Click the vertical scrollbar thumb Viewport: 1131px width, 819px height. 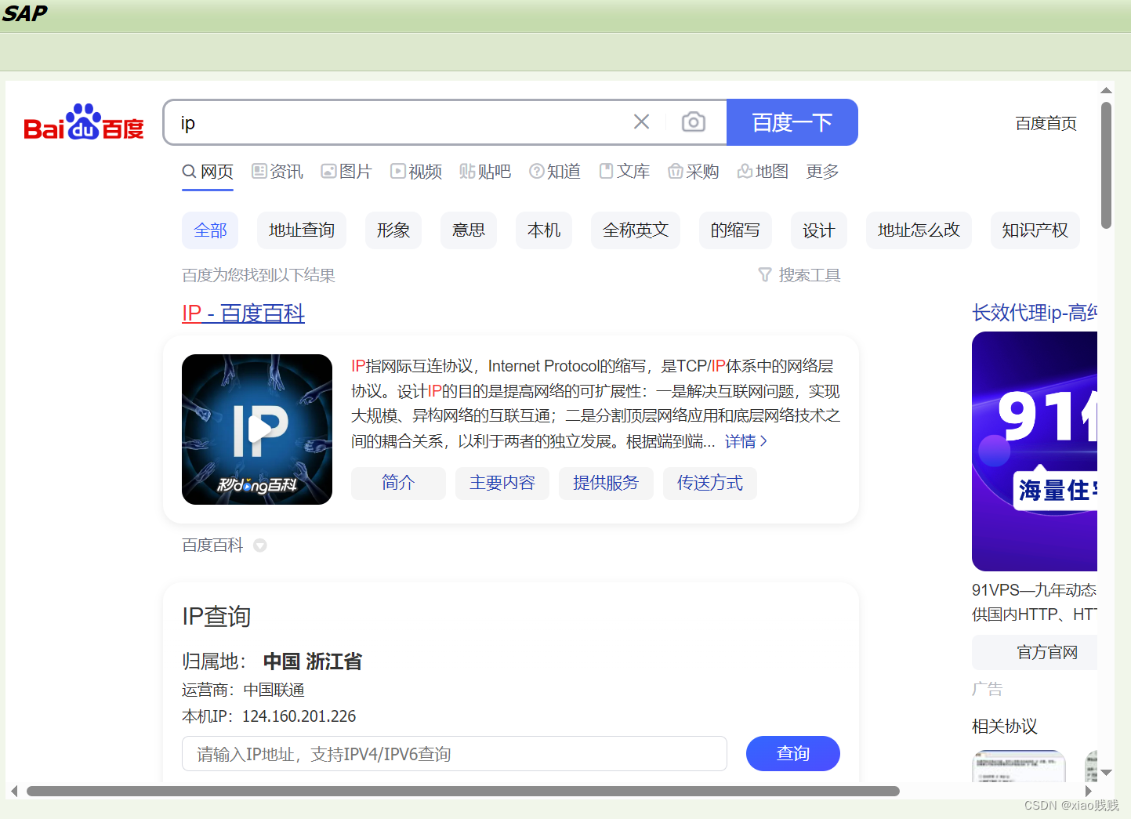tap(1106, 165)
